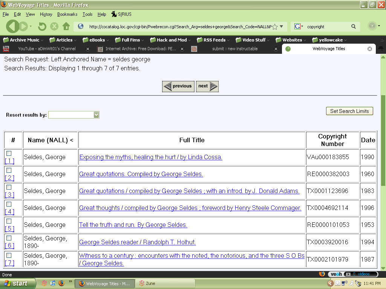
Task: Open the RSS Feeds bookmarks folder
Action: coord(213,40)
